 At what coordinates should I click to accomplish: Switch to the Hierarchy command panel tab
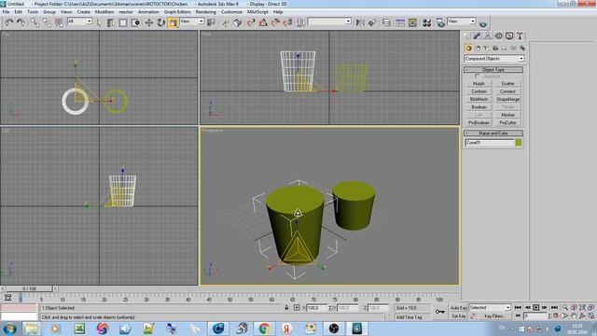tap(488, 35)
